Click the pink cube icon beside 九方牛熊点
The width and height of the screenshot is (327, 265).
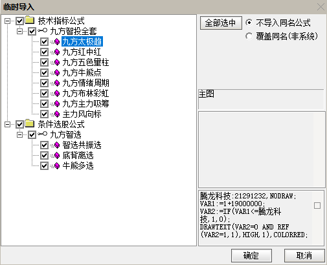[x=57, y=72]
